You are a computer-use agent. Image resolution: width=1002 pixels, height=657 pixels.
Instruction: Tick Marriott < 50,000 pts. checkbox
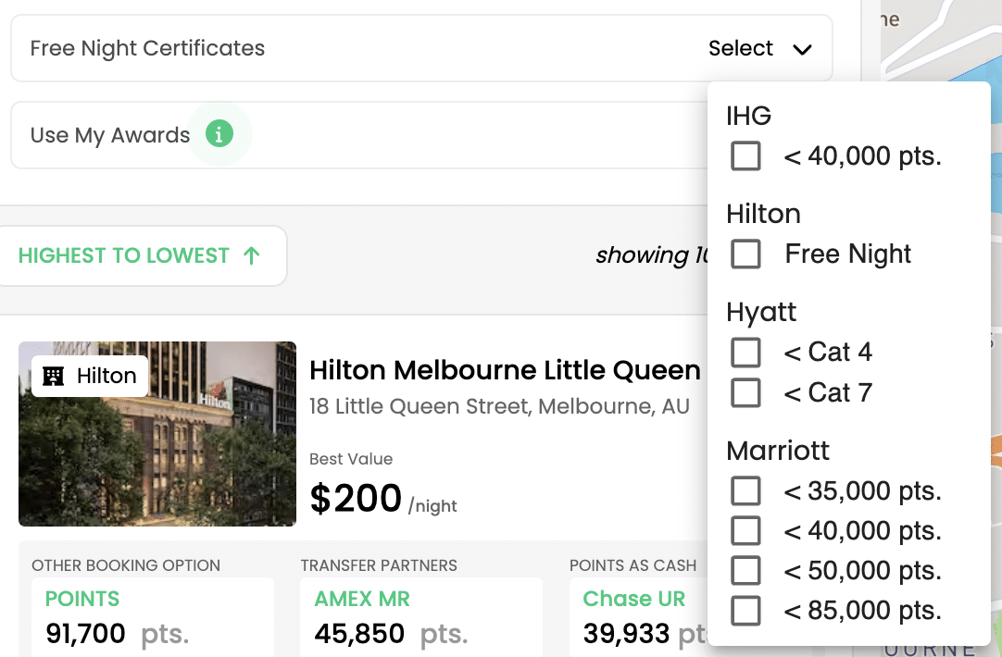click(745, 571)
